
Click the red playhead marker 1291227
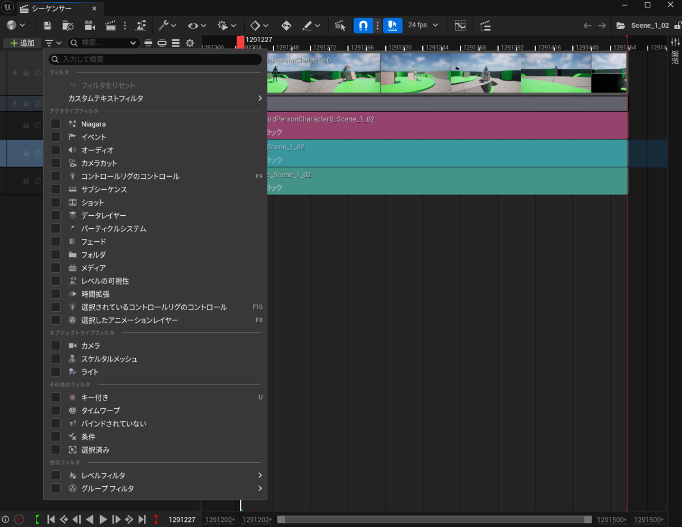tap(240, 42)
